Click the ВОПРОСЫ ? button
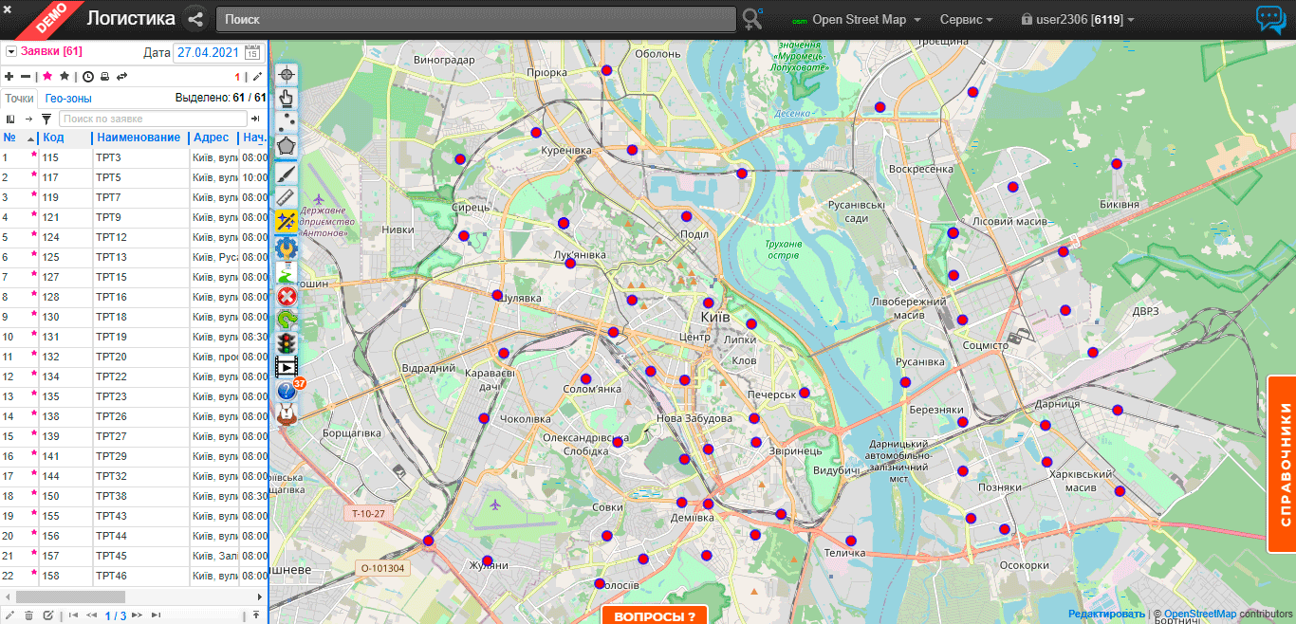Viewport: 1296px width, 624px height. (654, 615)
